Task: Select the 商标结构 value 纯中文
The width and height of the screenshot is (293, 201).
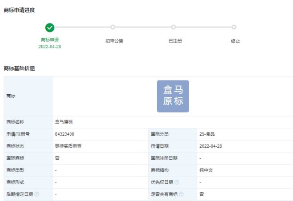Action: (206, 170)
